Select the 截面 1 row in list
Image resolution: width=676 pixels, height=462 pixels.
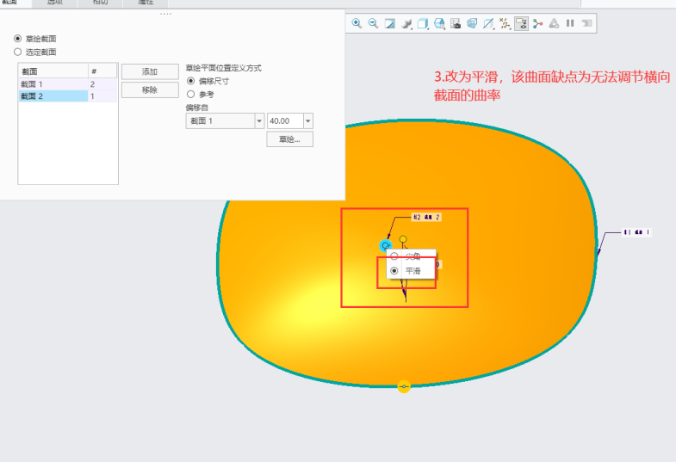(52, 84)
